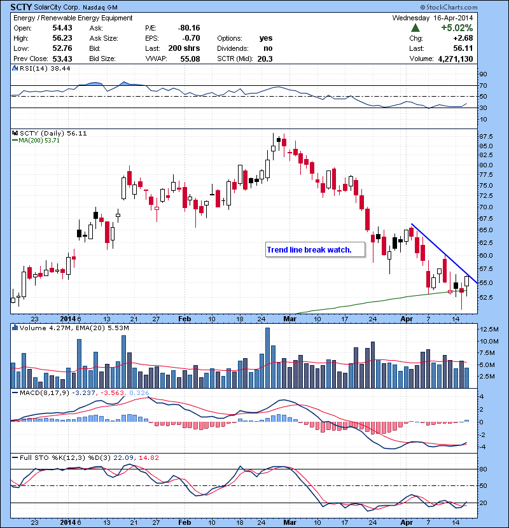Click the Full STO legend line marker

pyautogui.click(x=15, y=457)
